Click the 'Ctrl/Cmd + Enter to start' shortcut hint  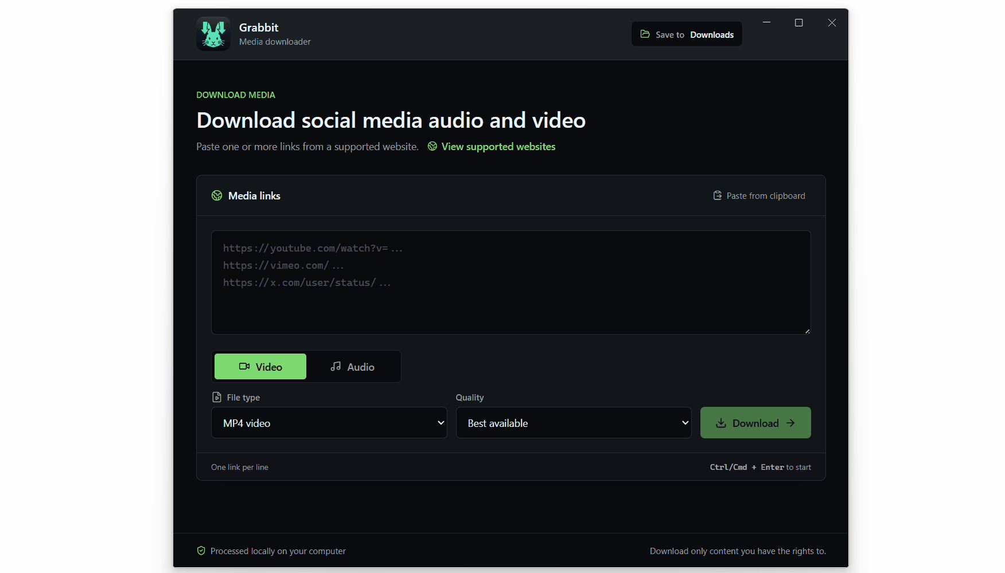click(x=761, y=467)
